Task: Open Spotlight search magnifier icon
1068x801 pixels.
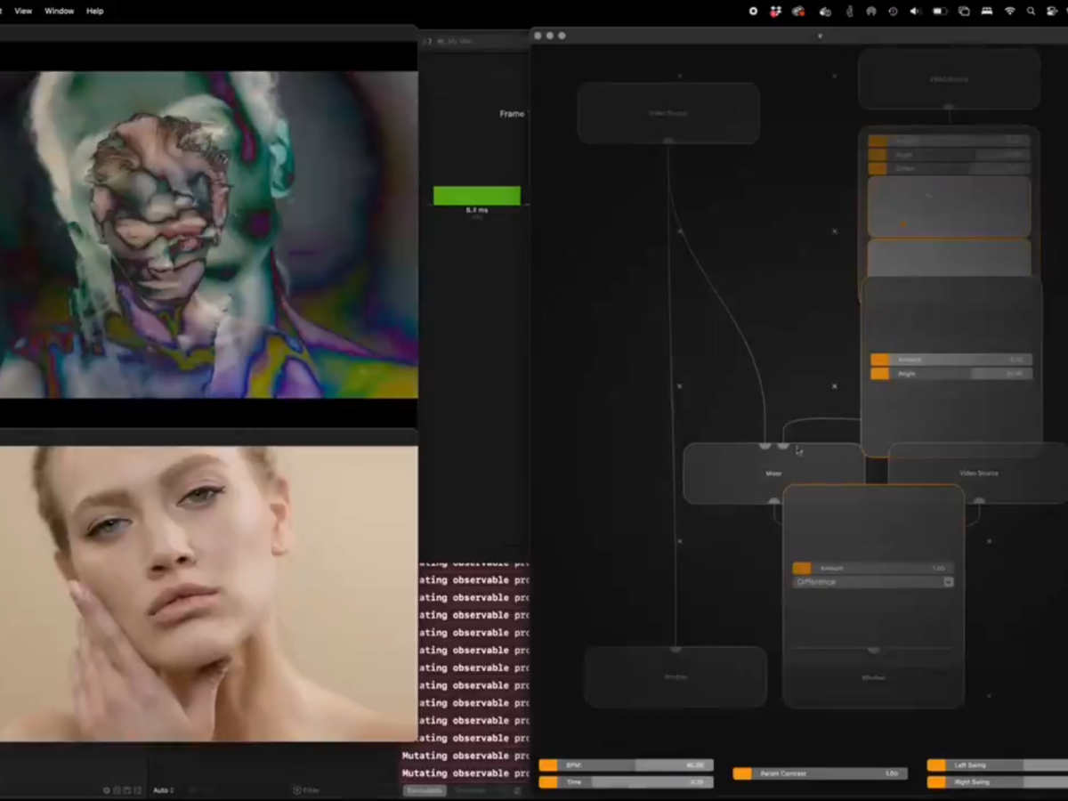Action: 1032,12
